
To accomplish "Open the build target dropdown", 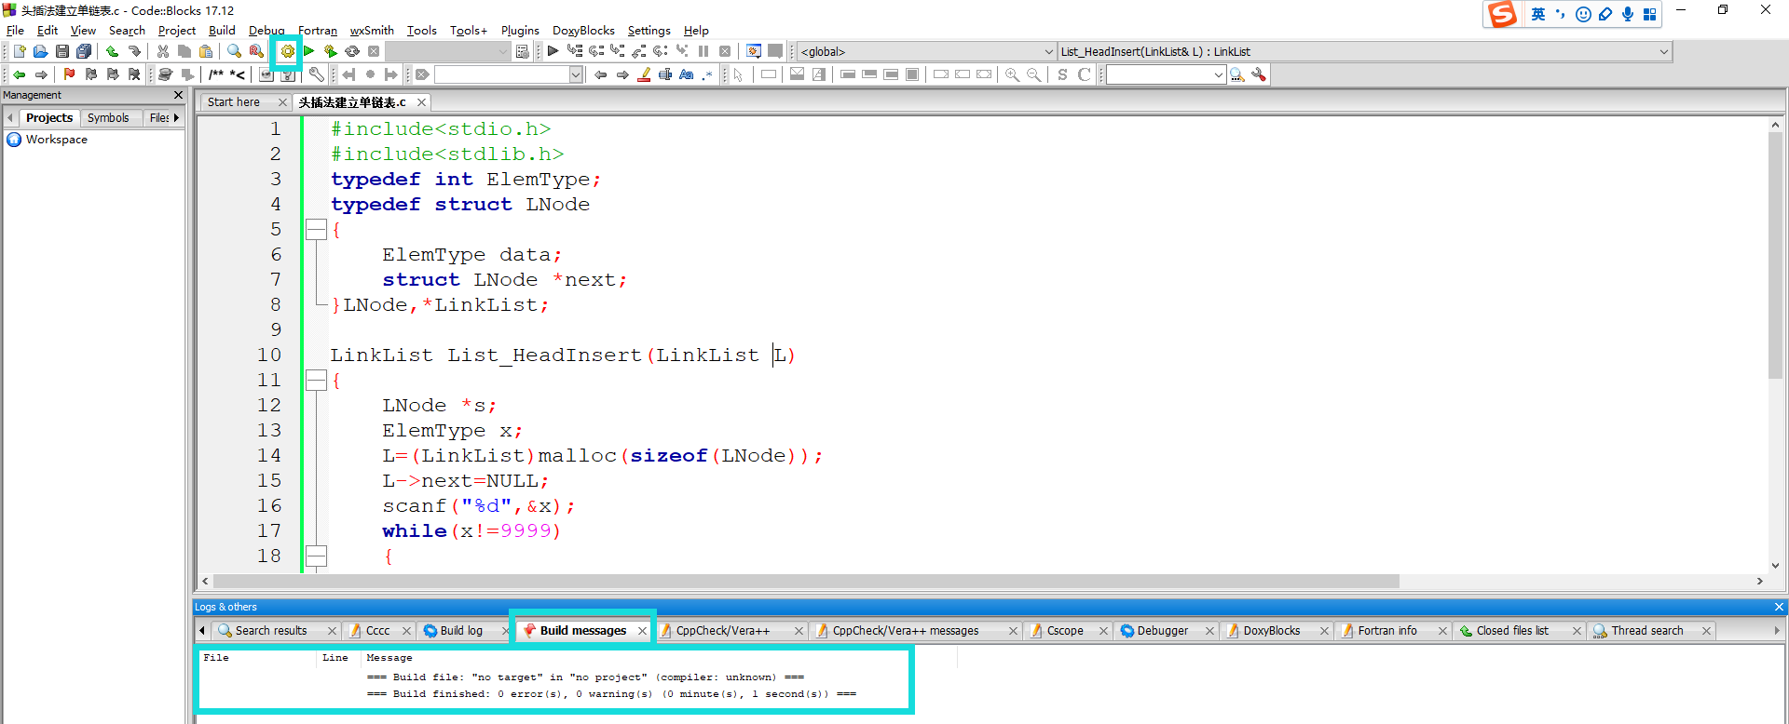I will [447, 51].
